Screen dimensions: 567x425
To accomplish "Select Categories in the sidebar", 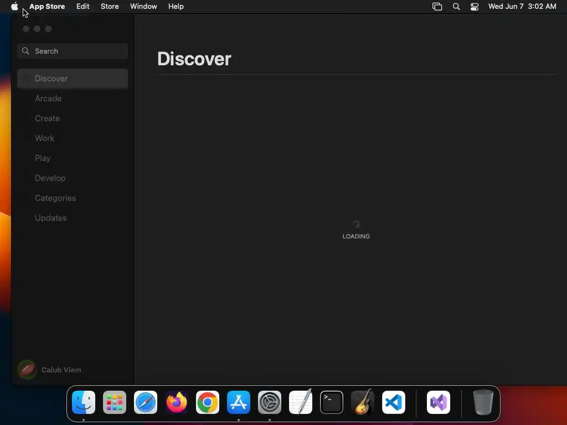I will pos(73,198).
